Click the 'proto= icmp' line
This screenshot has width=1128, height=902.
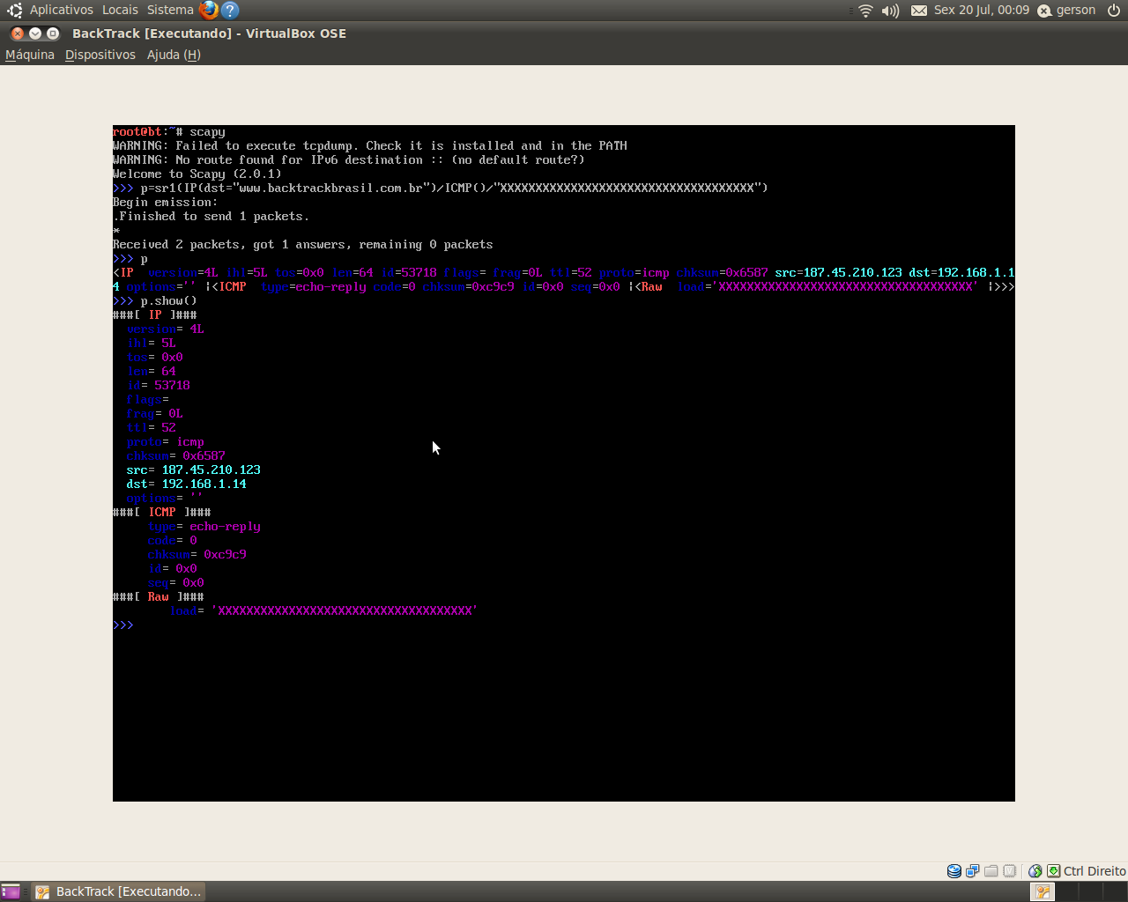(x=166, y=442)
